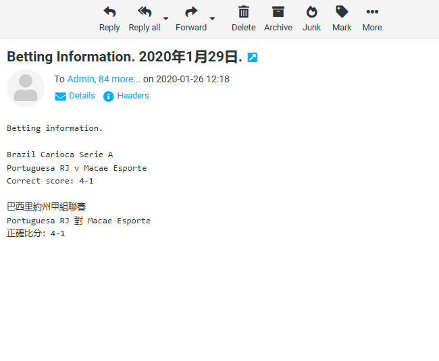
Task: Click the date 2020-01-26 12:18
Action: pyautogui.click(x=192, y=79)
